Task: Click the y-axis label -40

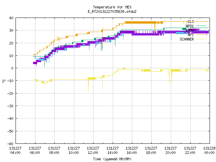Action: [10, 118]
